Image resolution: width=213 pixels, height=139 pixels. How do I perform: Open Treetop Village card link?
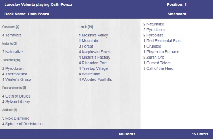[95, 69]
